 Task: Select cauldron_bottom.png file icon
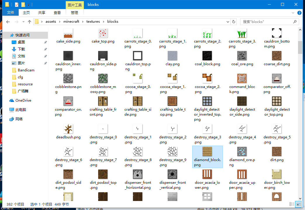(x=277, y=33)
